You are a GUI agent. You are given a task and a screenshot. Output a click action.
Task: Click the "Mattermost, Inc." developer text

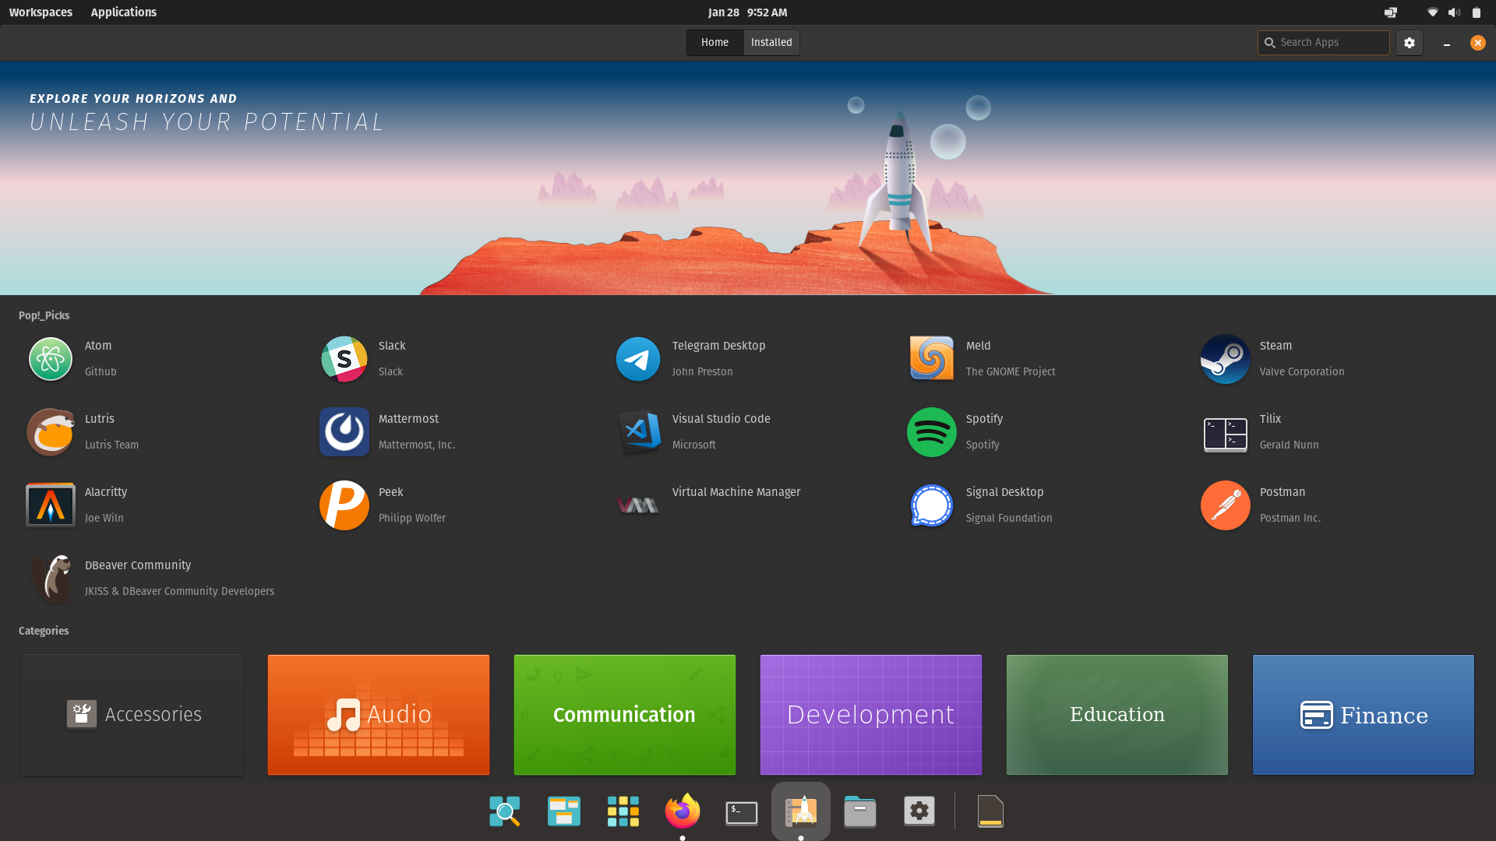417,445
